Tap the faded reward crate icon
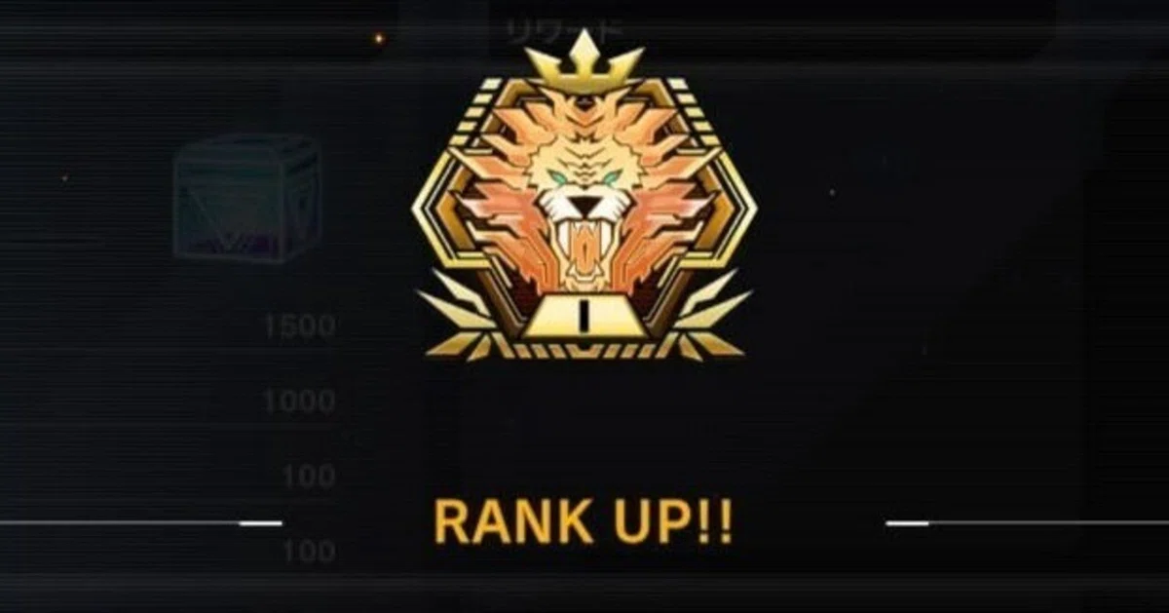The height and width of the screenshot is (613, 1169). pyautogui.click(x=247, y=199)
